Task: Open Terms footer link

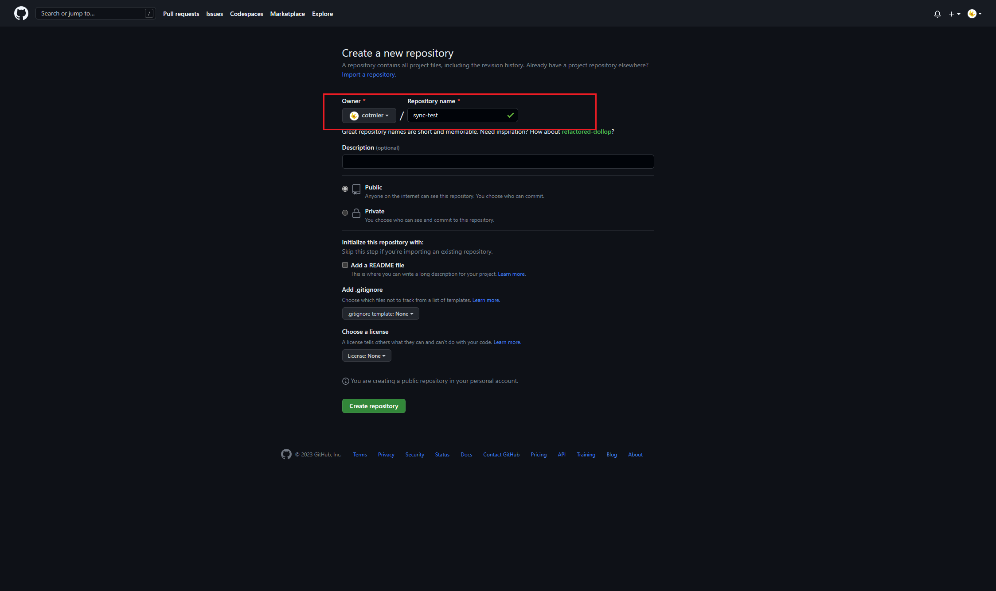Action: coord(360,455)
